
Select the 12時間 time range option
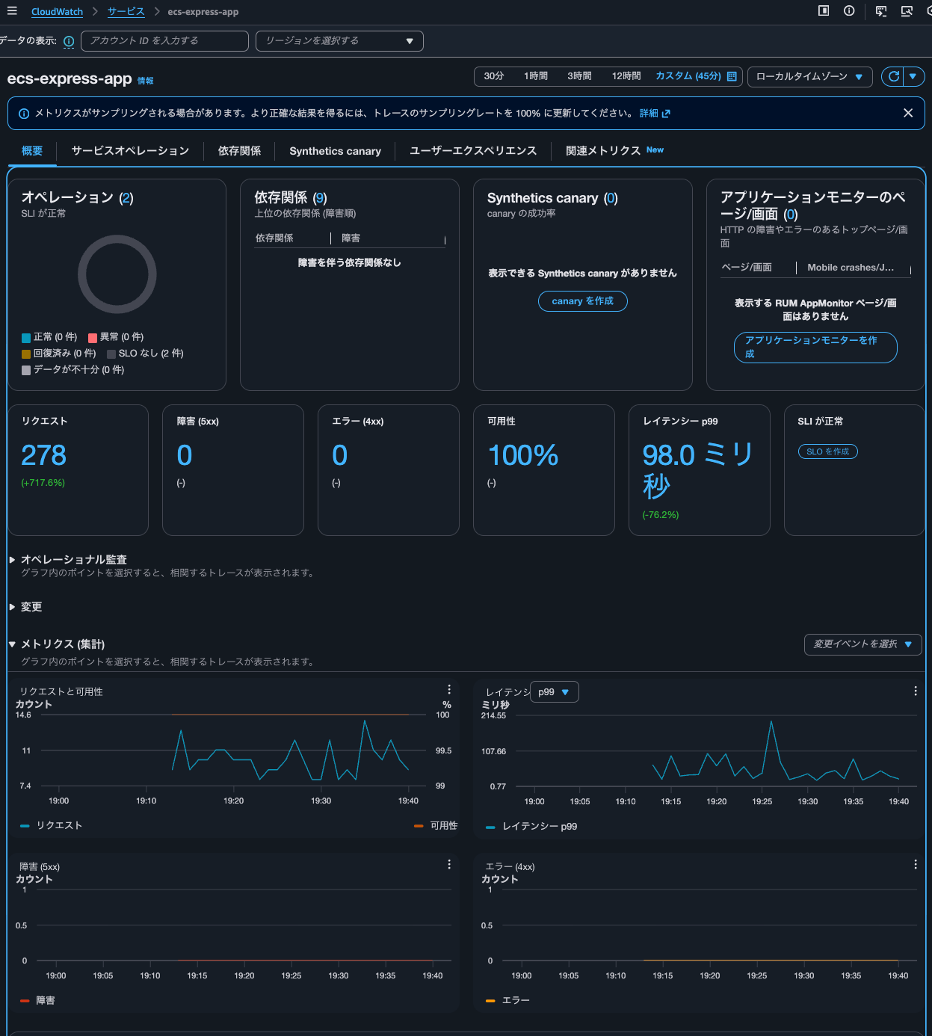626,76
